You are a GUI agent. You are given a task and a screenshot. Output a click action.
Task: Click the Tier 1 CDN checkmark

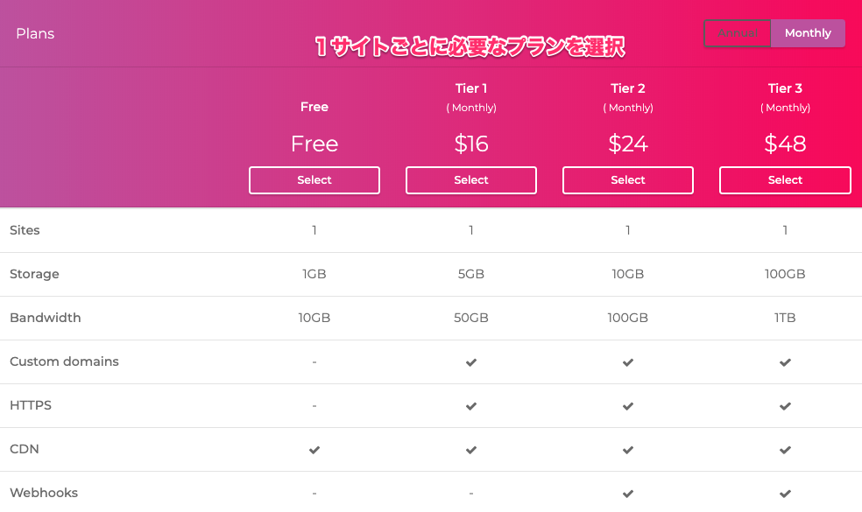(471, 450)
